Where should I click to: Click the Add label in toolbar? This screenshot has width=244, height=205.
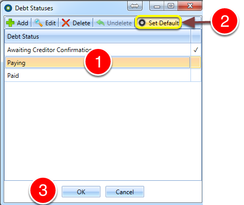coord(23,23)
